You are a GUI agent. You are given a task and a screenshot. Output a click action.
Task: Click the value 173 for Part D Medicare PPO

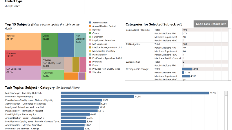click(185, 34)
